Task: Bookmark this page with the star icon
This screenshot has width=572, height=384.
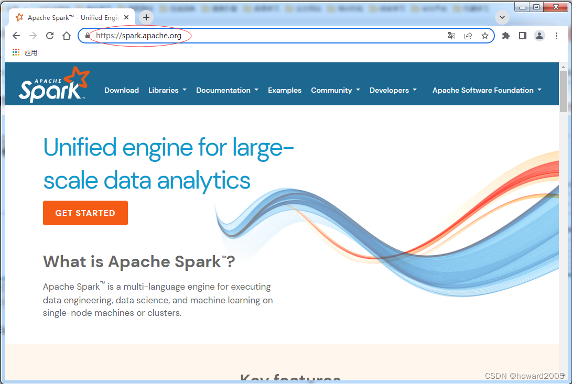Action: (485, 36)
